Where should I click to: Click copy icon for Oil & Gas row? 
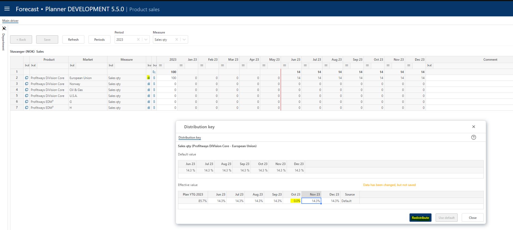point(27,90)
